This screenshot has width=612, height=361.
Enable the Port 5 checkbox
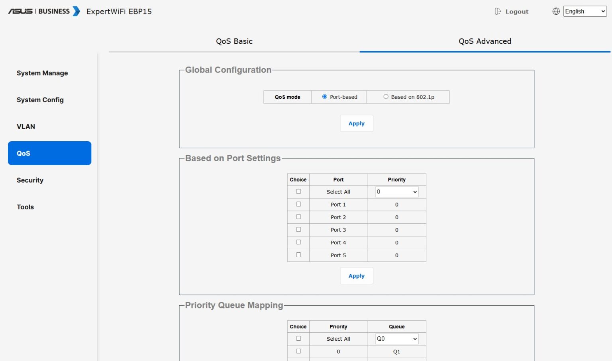[x=298, y=255]
